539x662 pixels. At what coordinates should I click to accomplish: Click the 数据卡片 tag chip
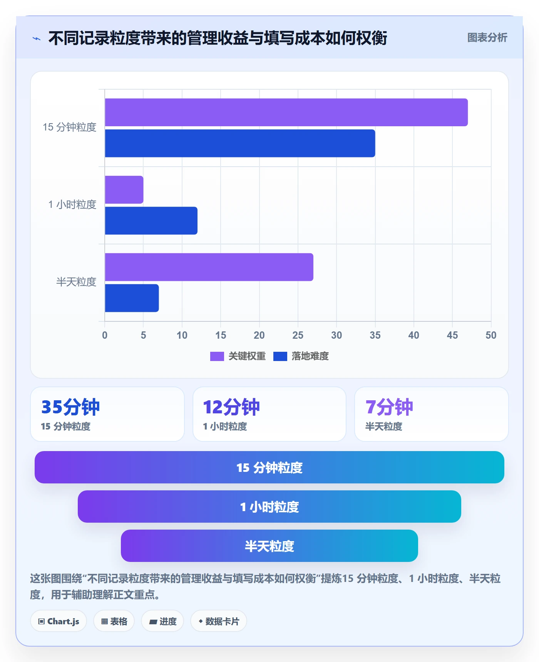pyautogui.click(x=219, y=621)
